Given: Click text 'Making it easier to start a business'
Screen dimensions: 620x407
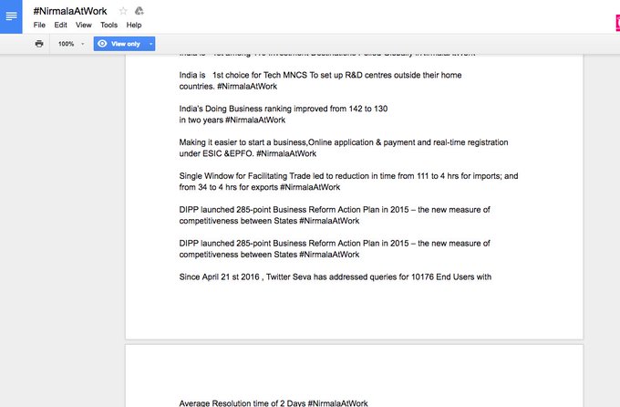Looking at the screenshot, I should pos(243,142).
